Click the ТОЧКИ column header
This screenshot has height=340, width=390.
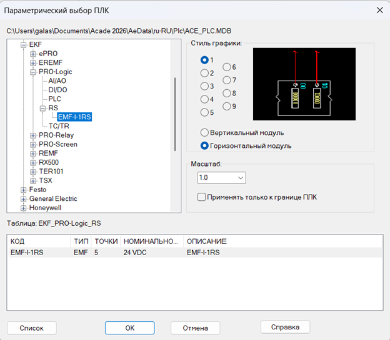(x=106, y=241)
